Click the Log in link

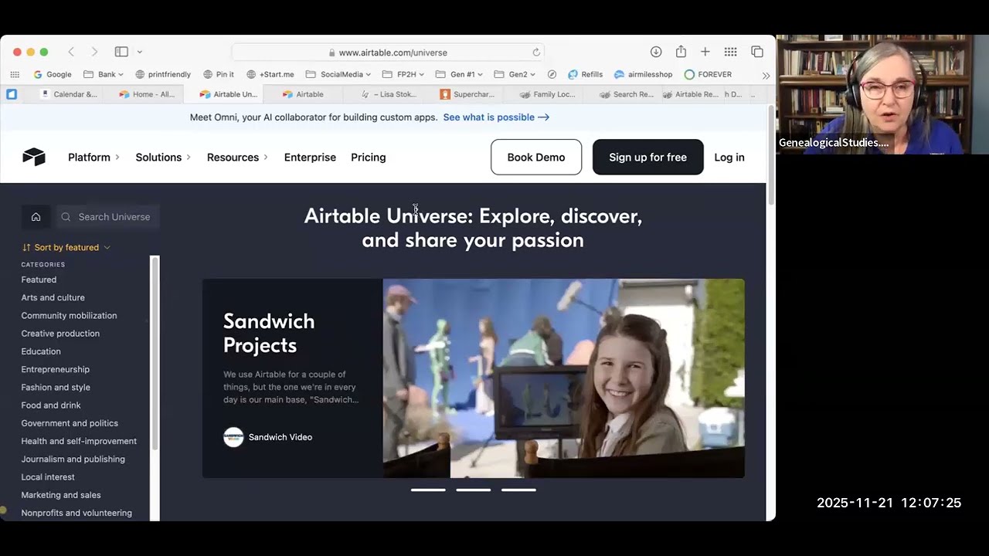(x=729, y=157)
